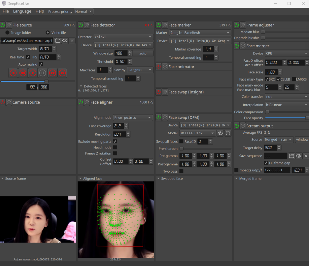Viewport: 309px width, 266px height.
Task: Select Image folder radio button
Action: point(7,33)
